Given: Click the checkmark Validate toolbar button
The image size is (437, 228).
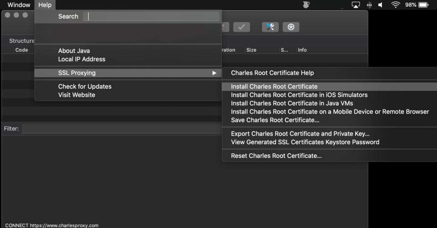Looking at the screenshot, I should (242, 27).
